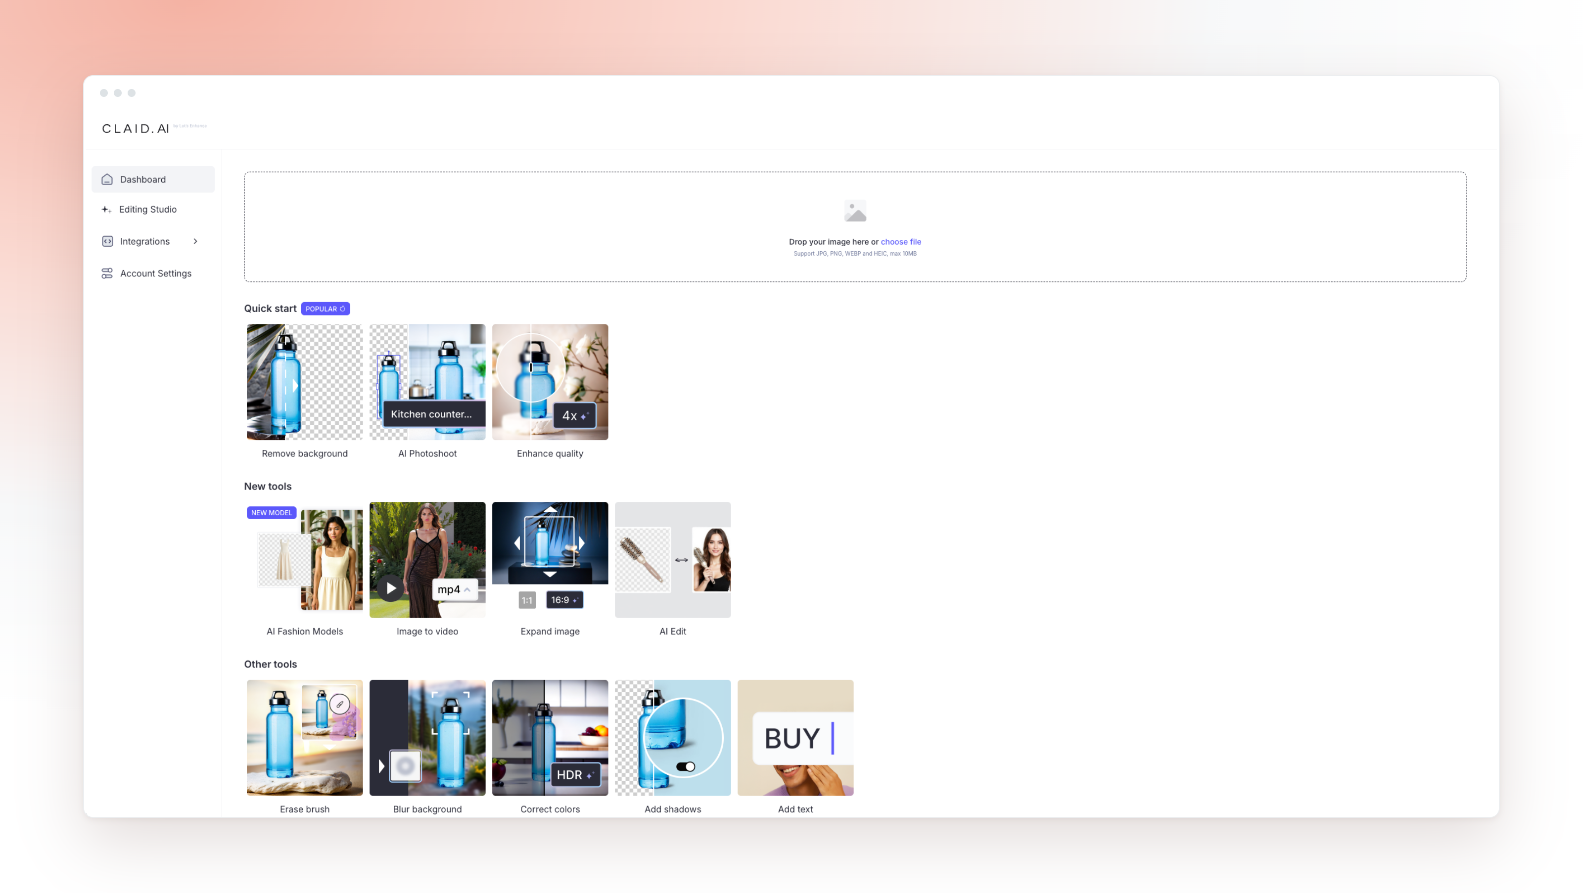Click the Remove background label
The width and height of the screenshot is (1583, 893).
click(304, 453)
